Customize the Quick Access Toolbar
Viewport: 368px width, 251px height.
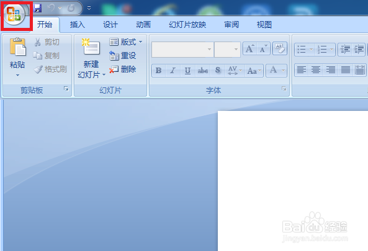tap(89, 8)
